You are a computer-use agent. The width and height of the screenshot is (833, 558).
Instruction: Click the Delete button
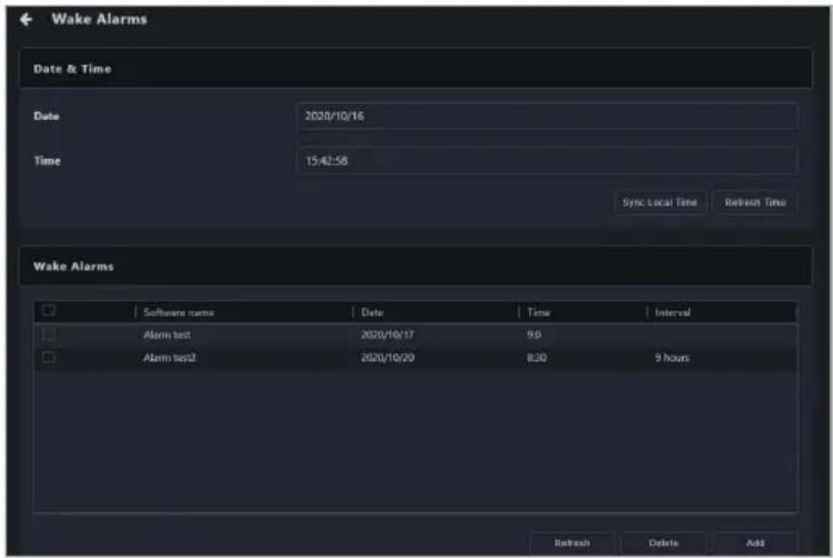pos(663,542)
